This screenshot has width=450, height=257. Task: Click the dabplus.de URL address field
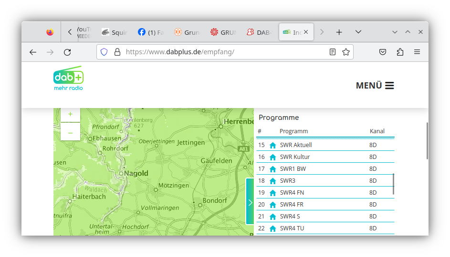tap(225, 52)
